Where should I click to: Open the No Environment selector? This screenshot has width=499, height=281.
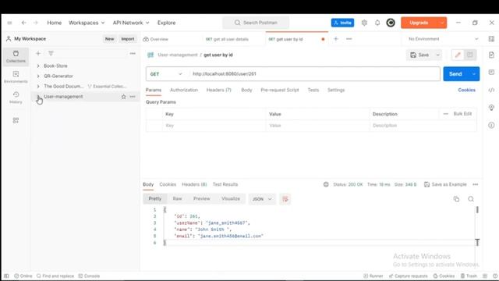coord(443,39)
